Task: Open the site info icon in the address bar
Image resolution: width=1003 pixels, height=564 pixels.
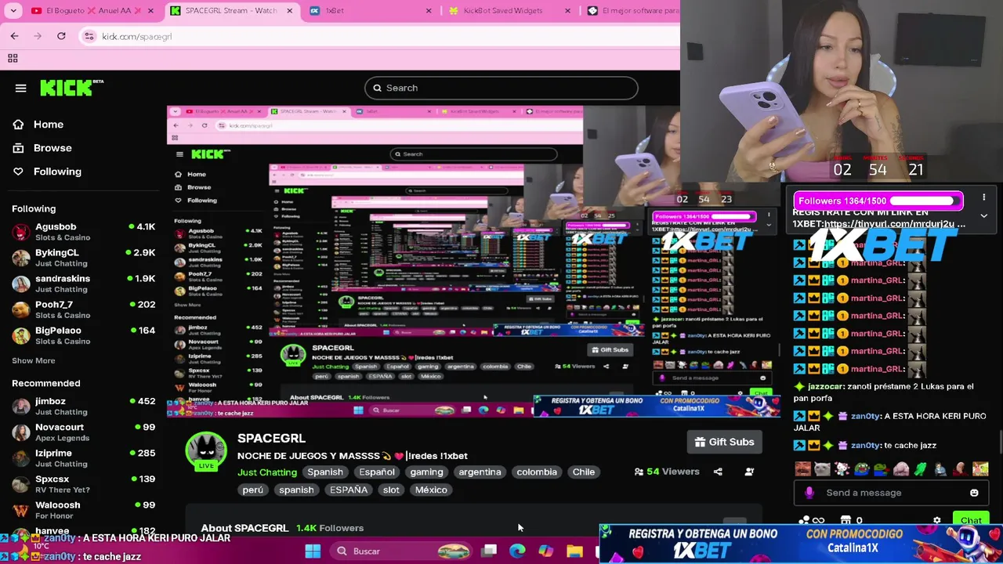Action: pos(89,36)
